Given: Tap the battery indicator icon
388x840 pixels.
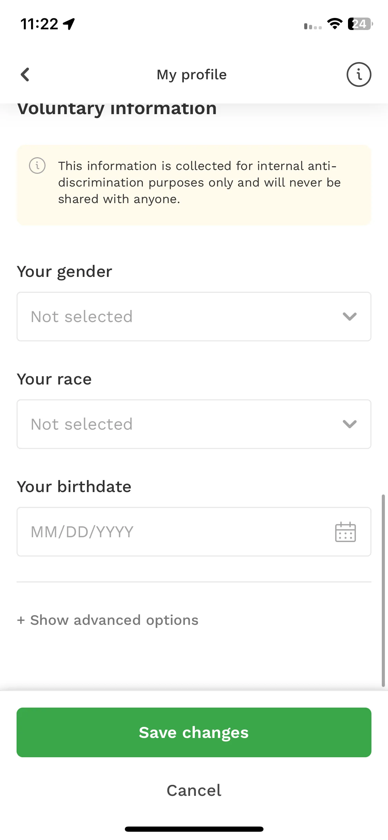Looking at the screenshot, I should (x=360, y=24).
